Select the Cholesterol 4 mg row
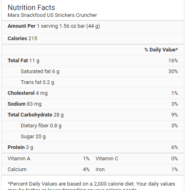 click(93, 93)
